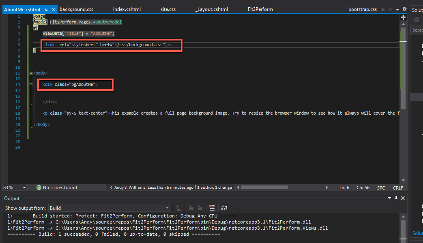The image size is (423, 243).
Task: Switch to the background.css tab
Action: [77, 9]
